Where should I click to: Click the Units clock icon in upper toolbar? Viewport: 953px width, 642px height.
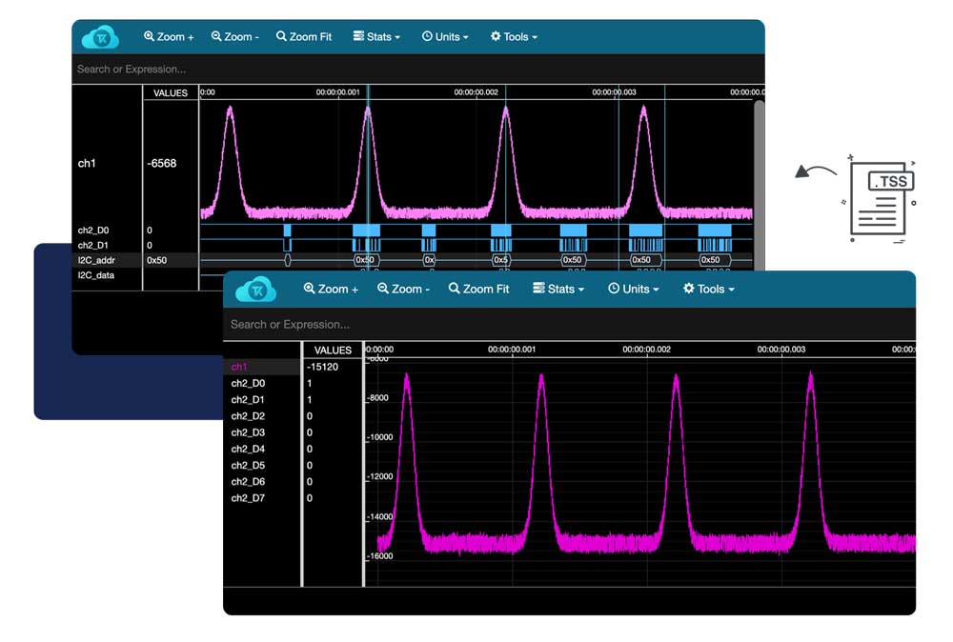(426, 36)
